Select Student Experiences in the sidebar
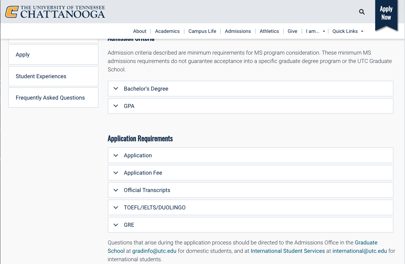The height and width of the screenshot is (264, 405). [53, 76]
